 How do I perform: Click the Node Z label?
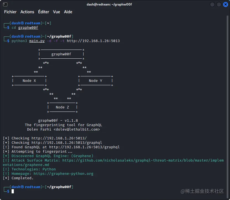click(62, 107)
